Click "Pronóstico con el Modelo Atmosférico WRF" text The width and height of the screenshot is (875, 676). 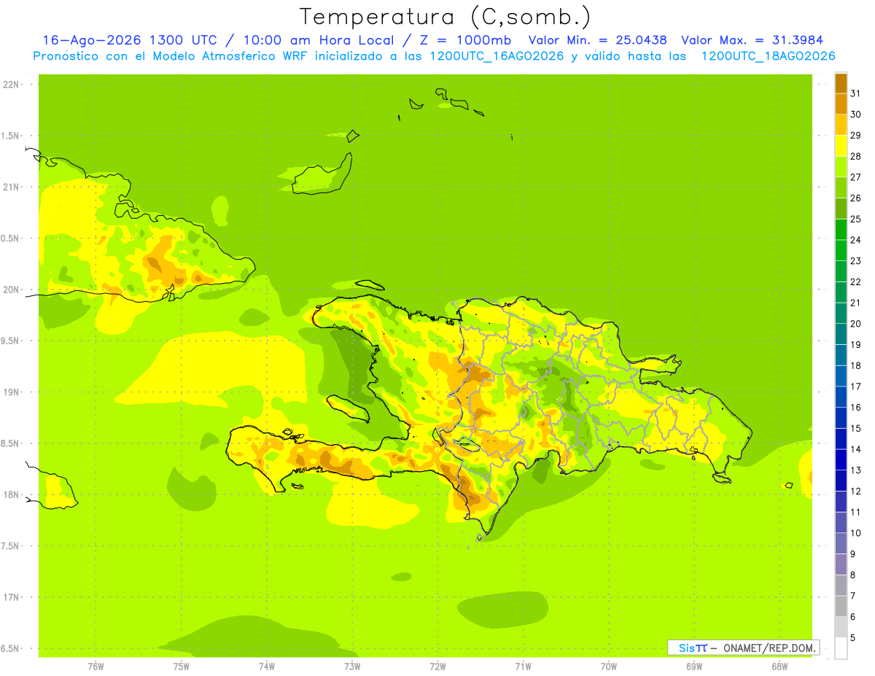click(x=171, y=56)
